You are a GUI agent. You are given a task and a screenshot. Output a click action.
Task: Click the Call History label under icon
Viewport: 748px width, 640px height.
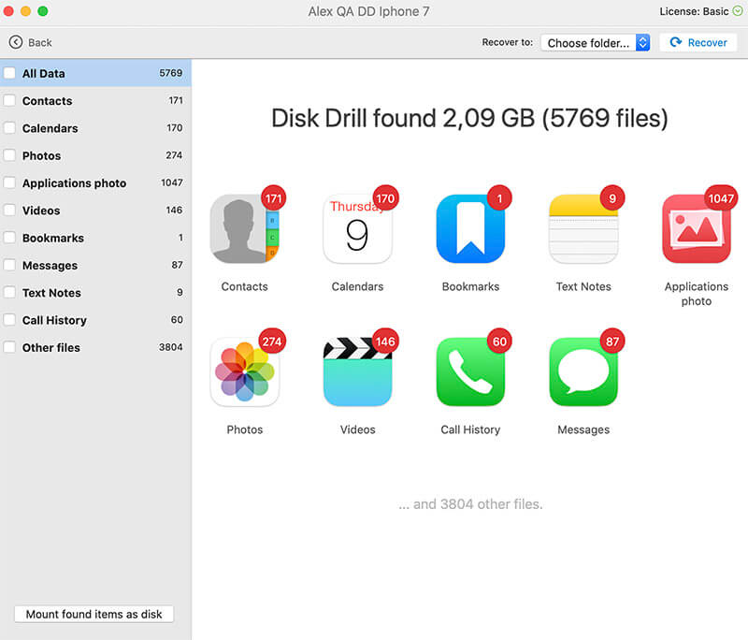pyautogui.click(x=470, y=429)
